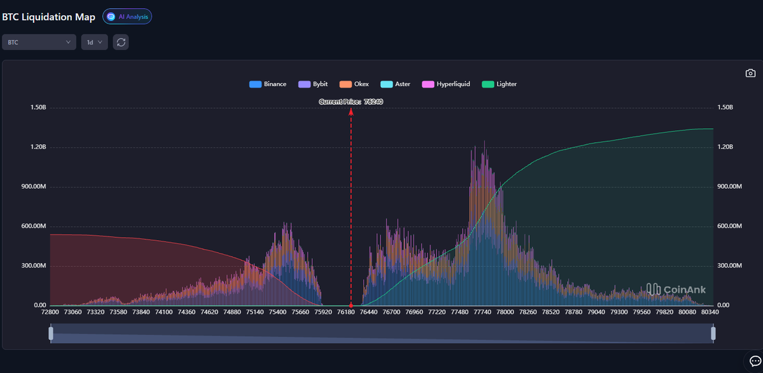Grab the left handle of range slider
The height and width of the screenshot is (373, 763).
coord(51,333)
